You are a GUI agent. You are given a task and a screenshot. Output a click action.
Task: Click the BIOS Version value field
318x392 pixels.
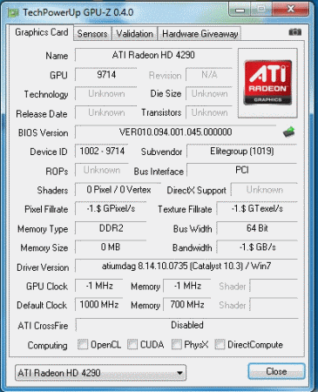175,132
